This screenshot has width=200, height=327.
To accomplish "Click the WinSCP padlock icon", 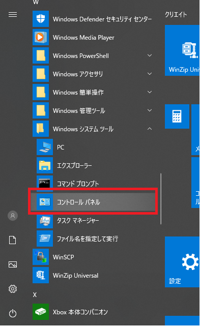I will coord(41,257).
